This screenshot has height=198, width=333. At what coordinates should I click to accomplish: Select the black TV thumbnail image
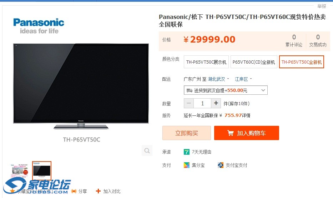point(42,171)
